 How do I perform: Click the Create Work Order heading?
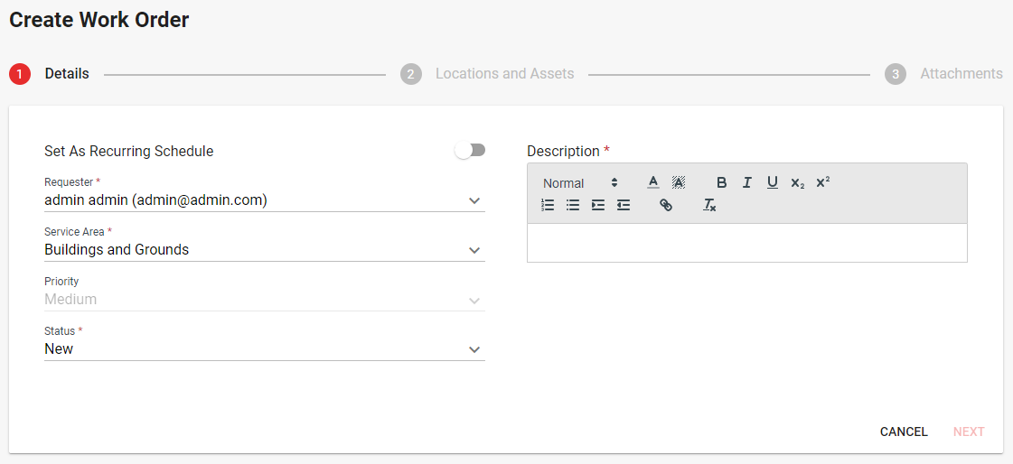98,20
